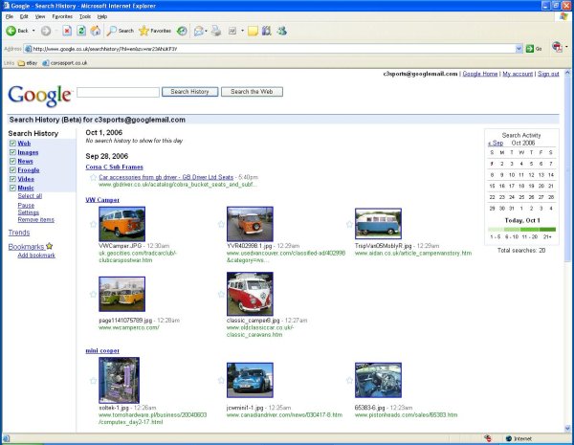The width and height of the screenshot is (574, 445).
Task: Click the Search the Web button
Action: [x=252, y=92]
